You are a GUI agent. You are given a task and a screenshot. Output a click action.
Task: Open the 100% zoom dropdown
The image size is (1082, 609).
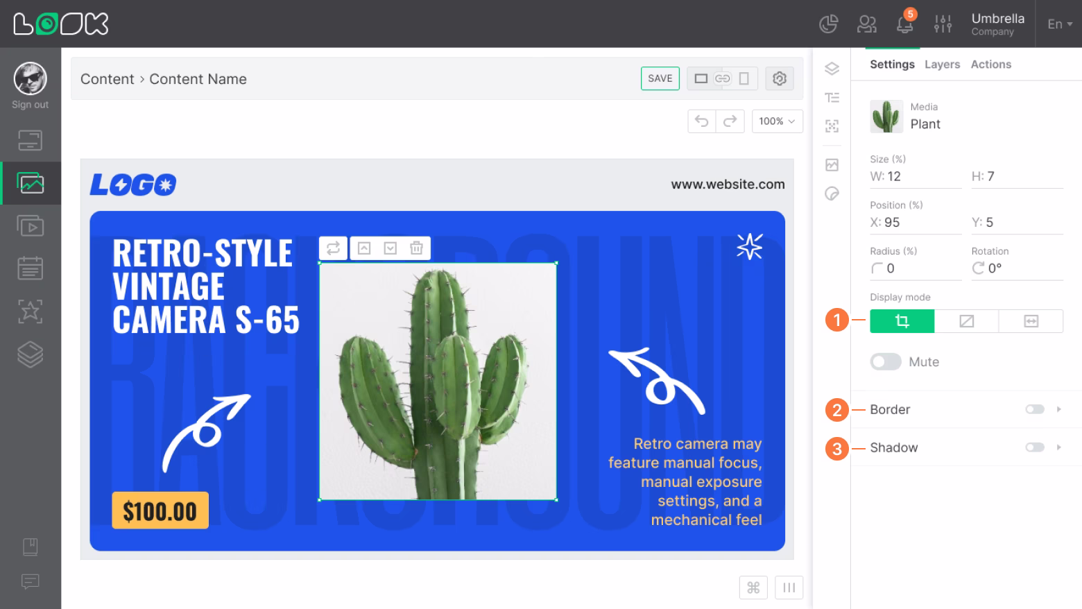pos(777,121)
